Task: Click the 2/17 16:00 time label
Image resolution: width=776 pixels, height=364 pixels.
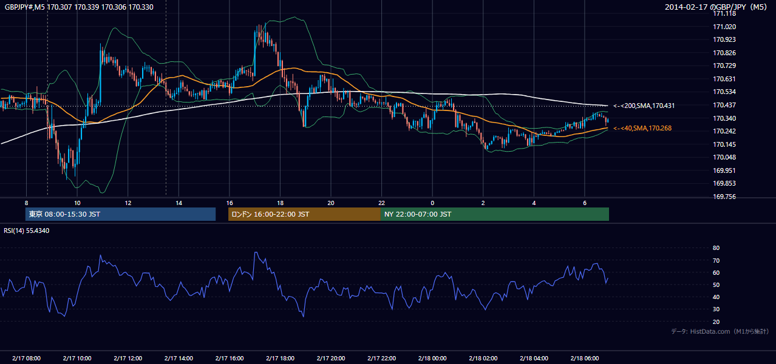Action: point(229,359)
